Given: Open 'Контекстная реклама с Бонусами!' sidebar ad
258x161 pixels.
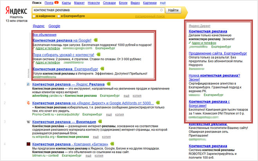Looking at the screenshot, I should click(209, 104).
